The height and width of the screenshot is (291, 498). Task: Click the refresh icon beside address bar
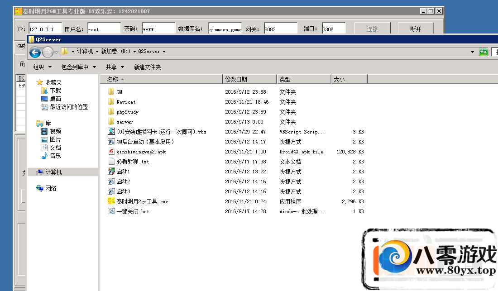pyautogui.click(x=484, y=52)
